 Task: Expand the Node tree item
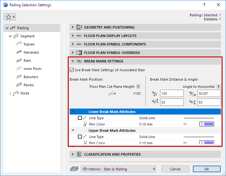click(x=10, y=93)
